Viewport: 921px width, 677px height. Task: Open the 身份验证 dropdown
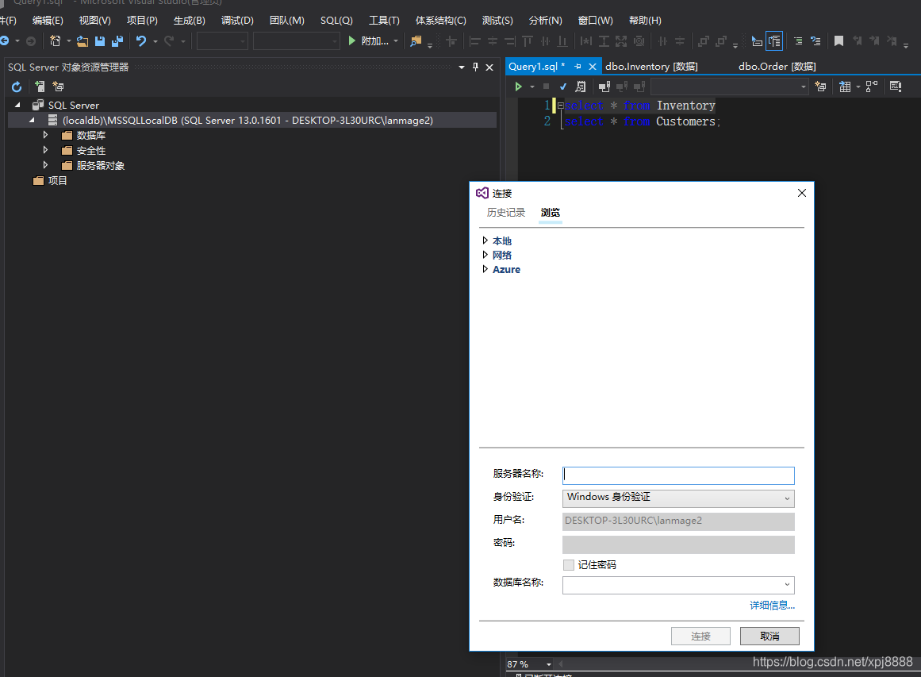[678, 498]
